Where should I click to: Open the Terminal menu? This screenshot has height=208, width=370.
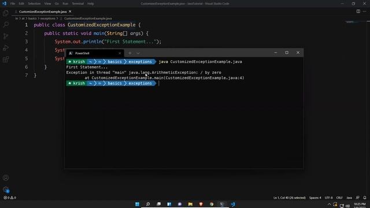(x=78, y=3)
